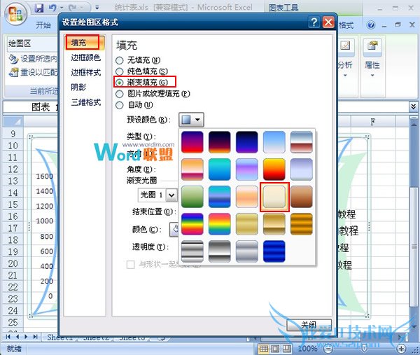Open the Border Color tab
Viewport: 420px width, 355px height.
(x=85, y=57)
